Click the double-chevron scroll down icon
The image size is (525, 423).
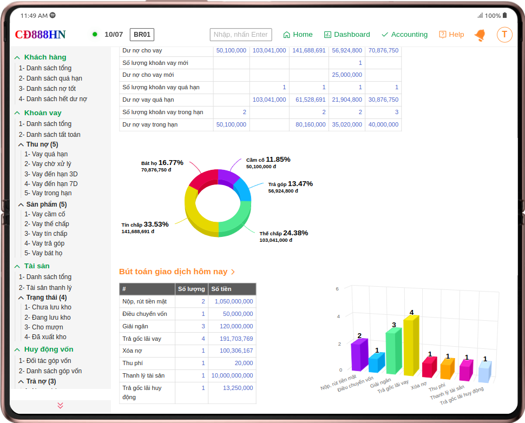[60, 405]
